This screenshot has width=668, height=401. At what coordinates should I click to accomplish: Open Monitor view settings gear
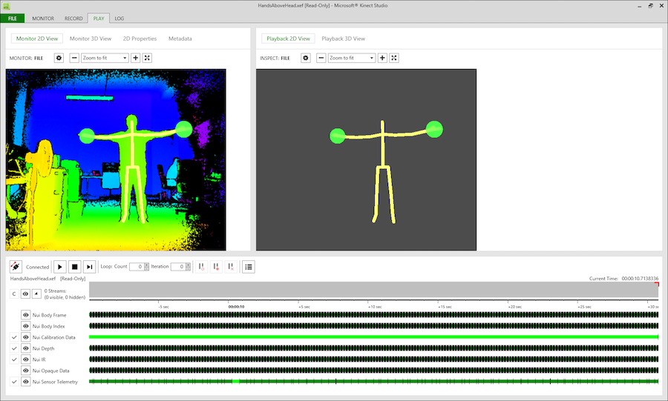(59, 58)
